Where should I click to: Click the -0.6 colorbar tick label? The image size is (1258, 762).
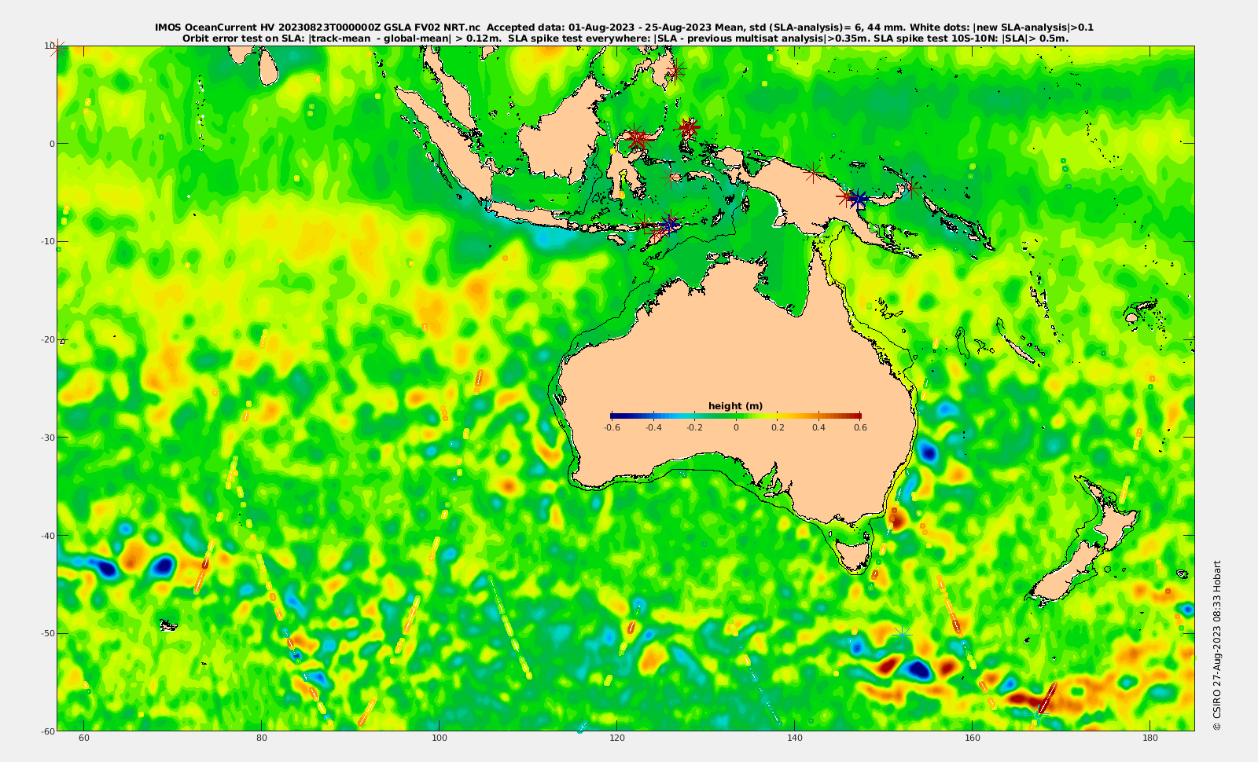612,427
